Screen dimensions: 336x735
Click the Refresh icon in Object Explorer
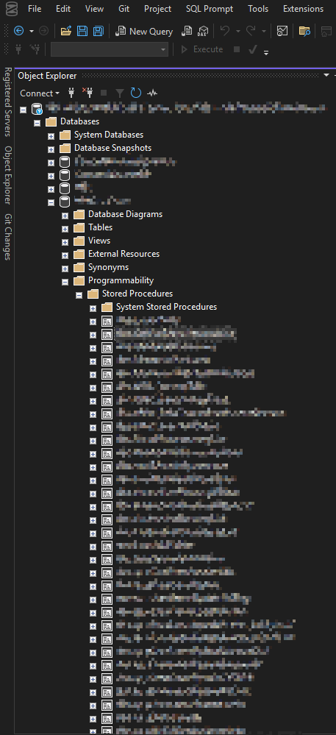pos(136,93)
